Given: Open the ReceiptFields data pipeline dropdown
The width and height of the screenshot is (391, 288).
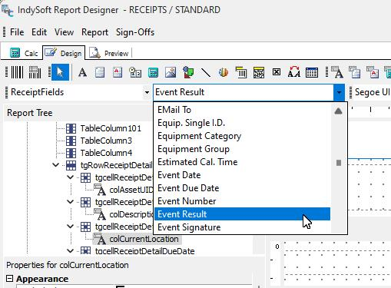Looking at the screenshot, I should coord(147,92).
